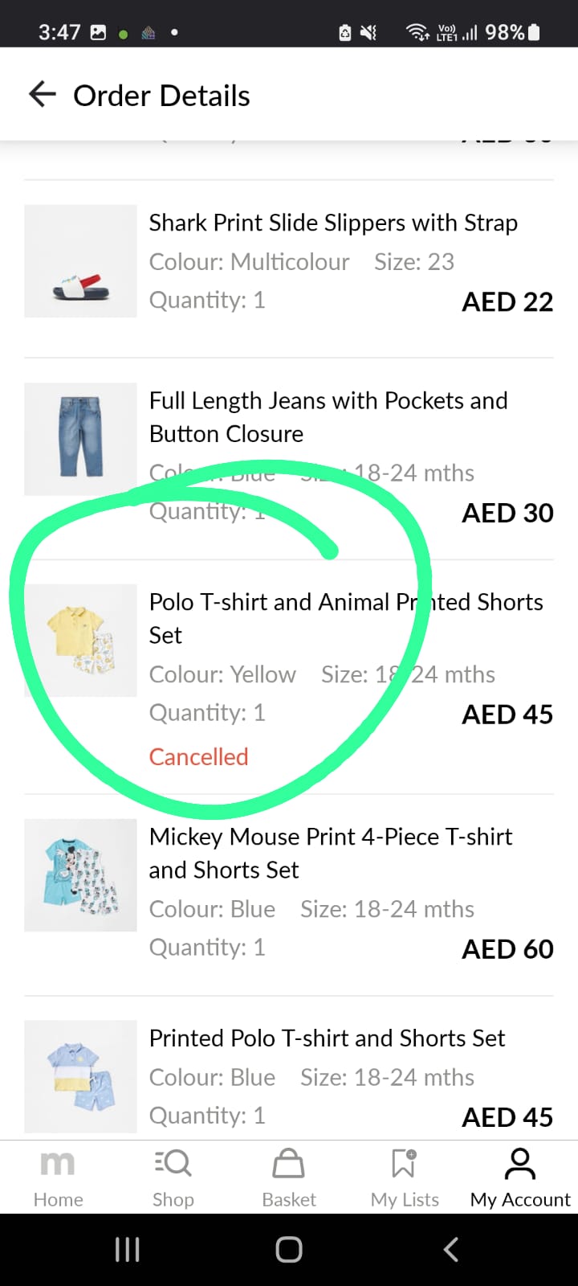Tap the Order Details page title
Image resolution: width=578 pixels, height=1286 pixels.
pos(161,96)
